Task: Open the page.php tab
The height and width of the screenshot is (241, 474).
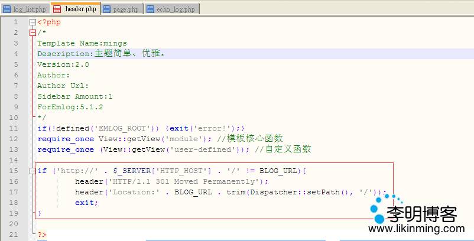Action: click(125, 9)
